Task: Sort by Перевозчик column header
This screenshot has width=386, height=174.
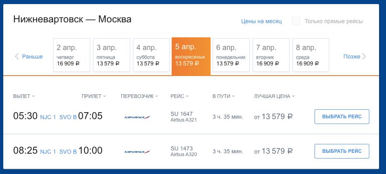Action: 140,96
